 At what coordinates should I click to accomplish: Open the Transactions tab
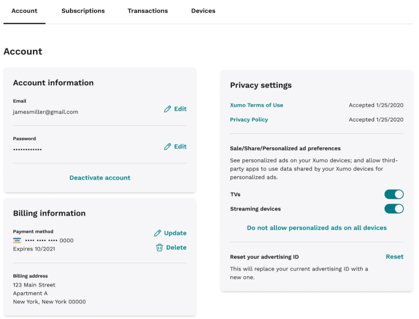click(x=148, y=11)
